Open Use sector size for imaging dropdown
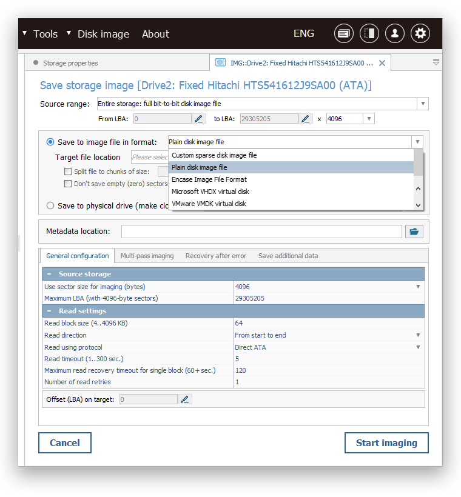461x497 pixels. [x=418, y=287]
